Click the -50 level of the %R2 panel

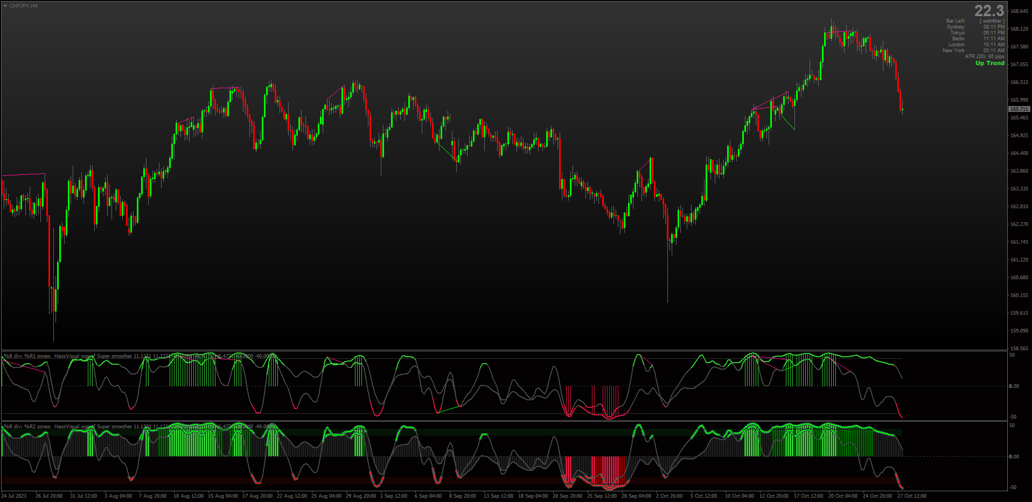[1013, 487]
